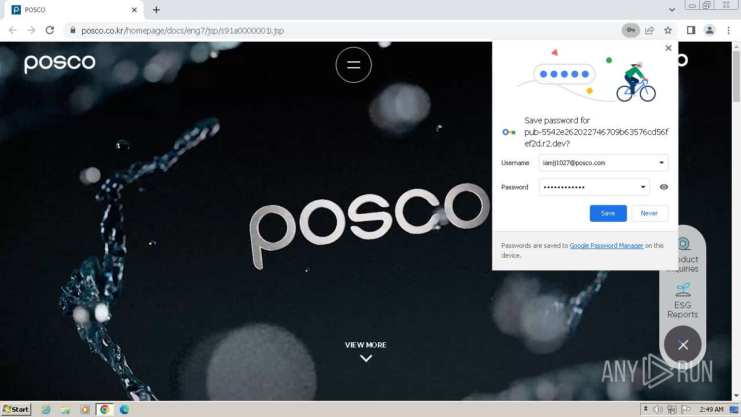Viewport: 741px width, 417px height.
Task: Open the Chrome three-dot menu
Action: 728,30
